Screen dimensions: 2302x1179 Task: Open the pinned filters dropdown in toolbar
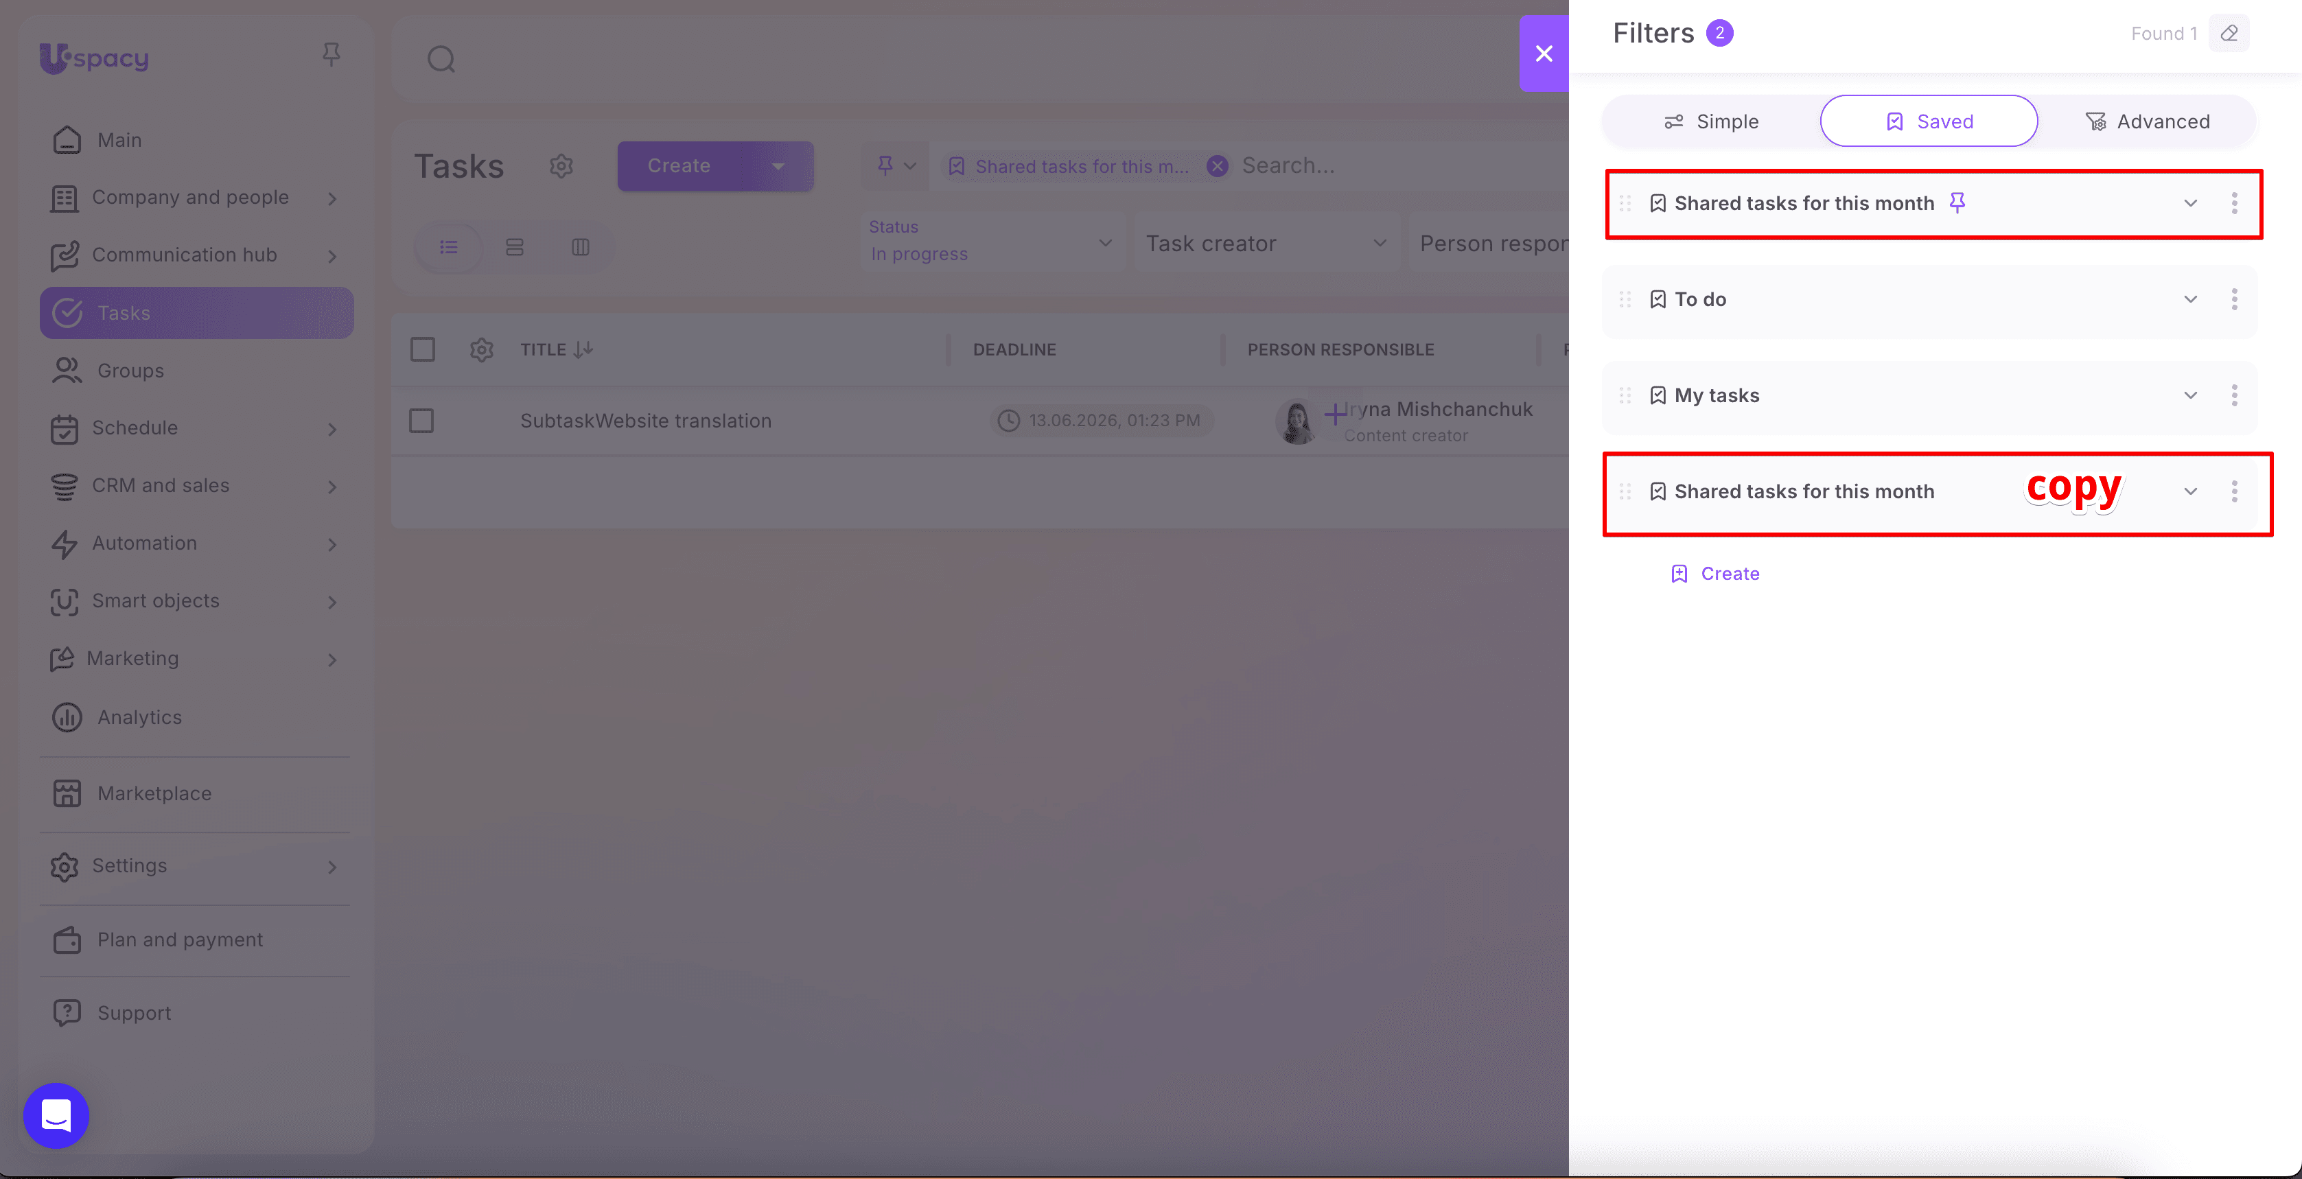(896, 166)
